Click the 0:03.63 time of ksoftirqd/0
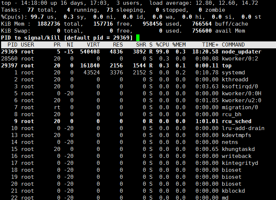This screenshot has width=276, height=200. [x=207, y=86]
